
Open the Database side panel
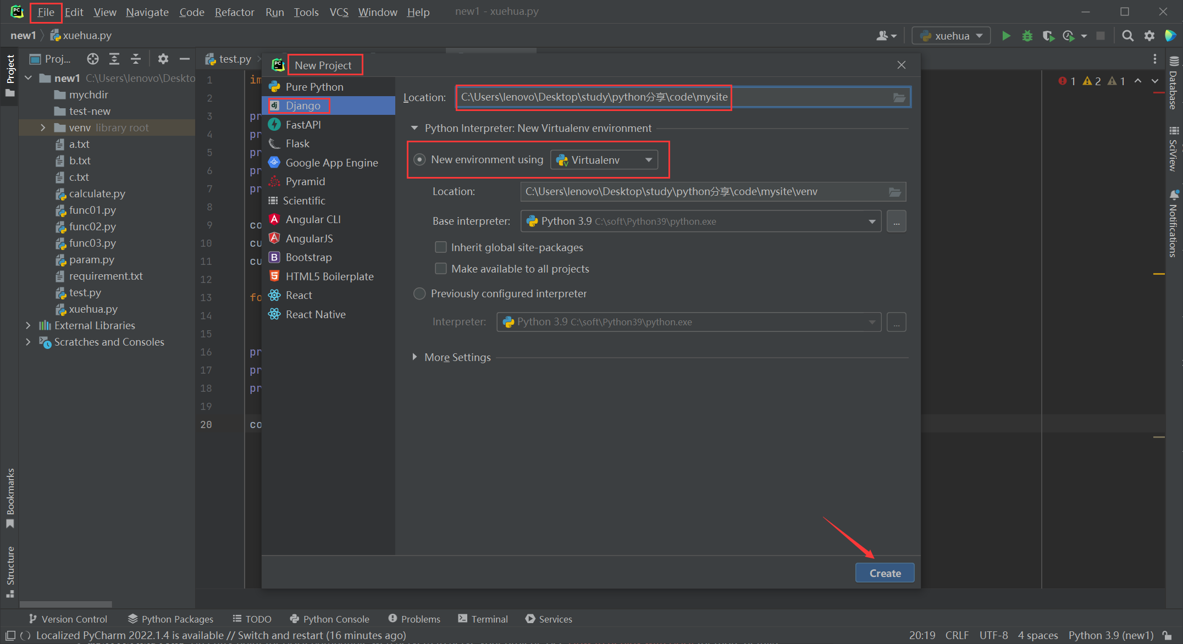[1174, 82]
